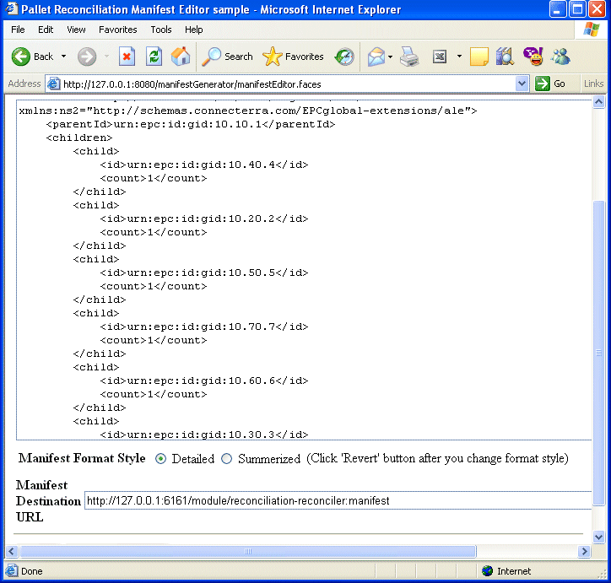611x583 pixels.
Task: Click the xmlns:ns2 schema line
Action: (248, 111)
